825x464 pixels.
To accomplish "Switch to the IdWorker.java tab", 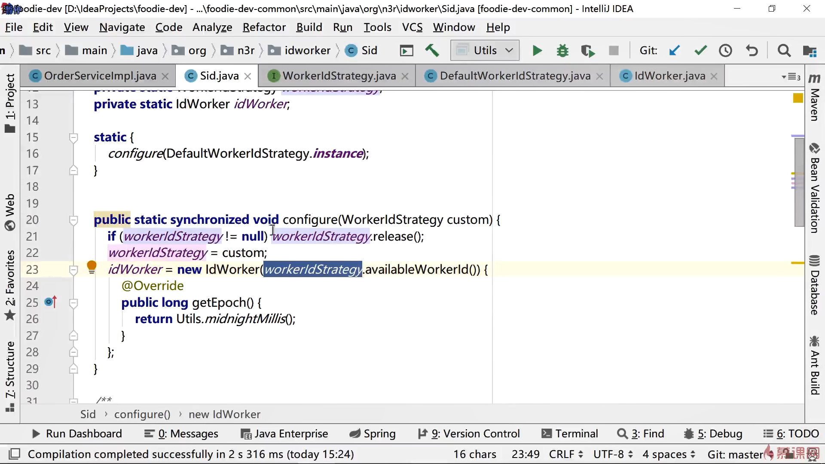I will [x=669, y=76].
